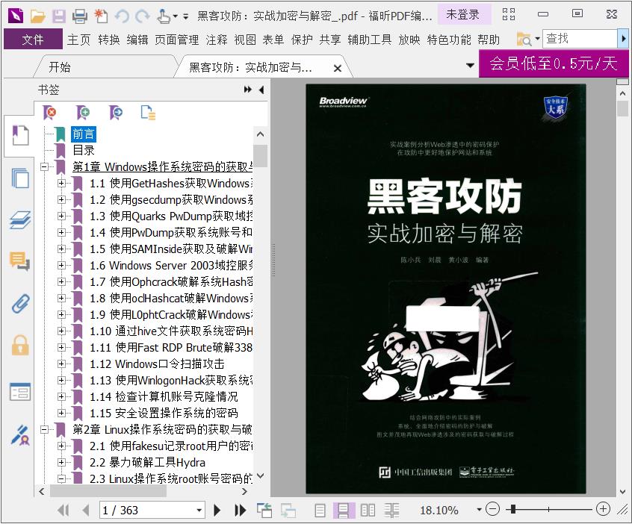The height and width of the screenshot is (524, 632).
Task: Redo the last action
Action: [142, 16]
